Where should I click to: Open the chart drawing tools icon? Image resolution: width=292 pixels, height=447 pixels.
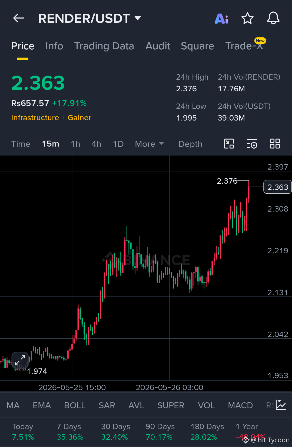coord(229,144)
